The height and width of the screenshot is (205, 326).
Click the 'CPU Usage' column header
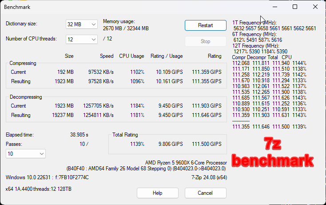click(131, 56)
